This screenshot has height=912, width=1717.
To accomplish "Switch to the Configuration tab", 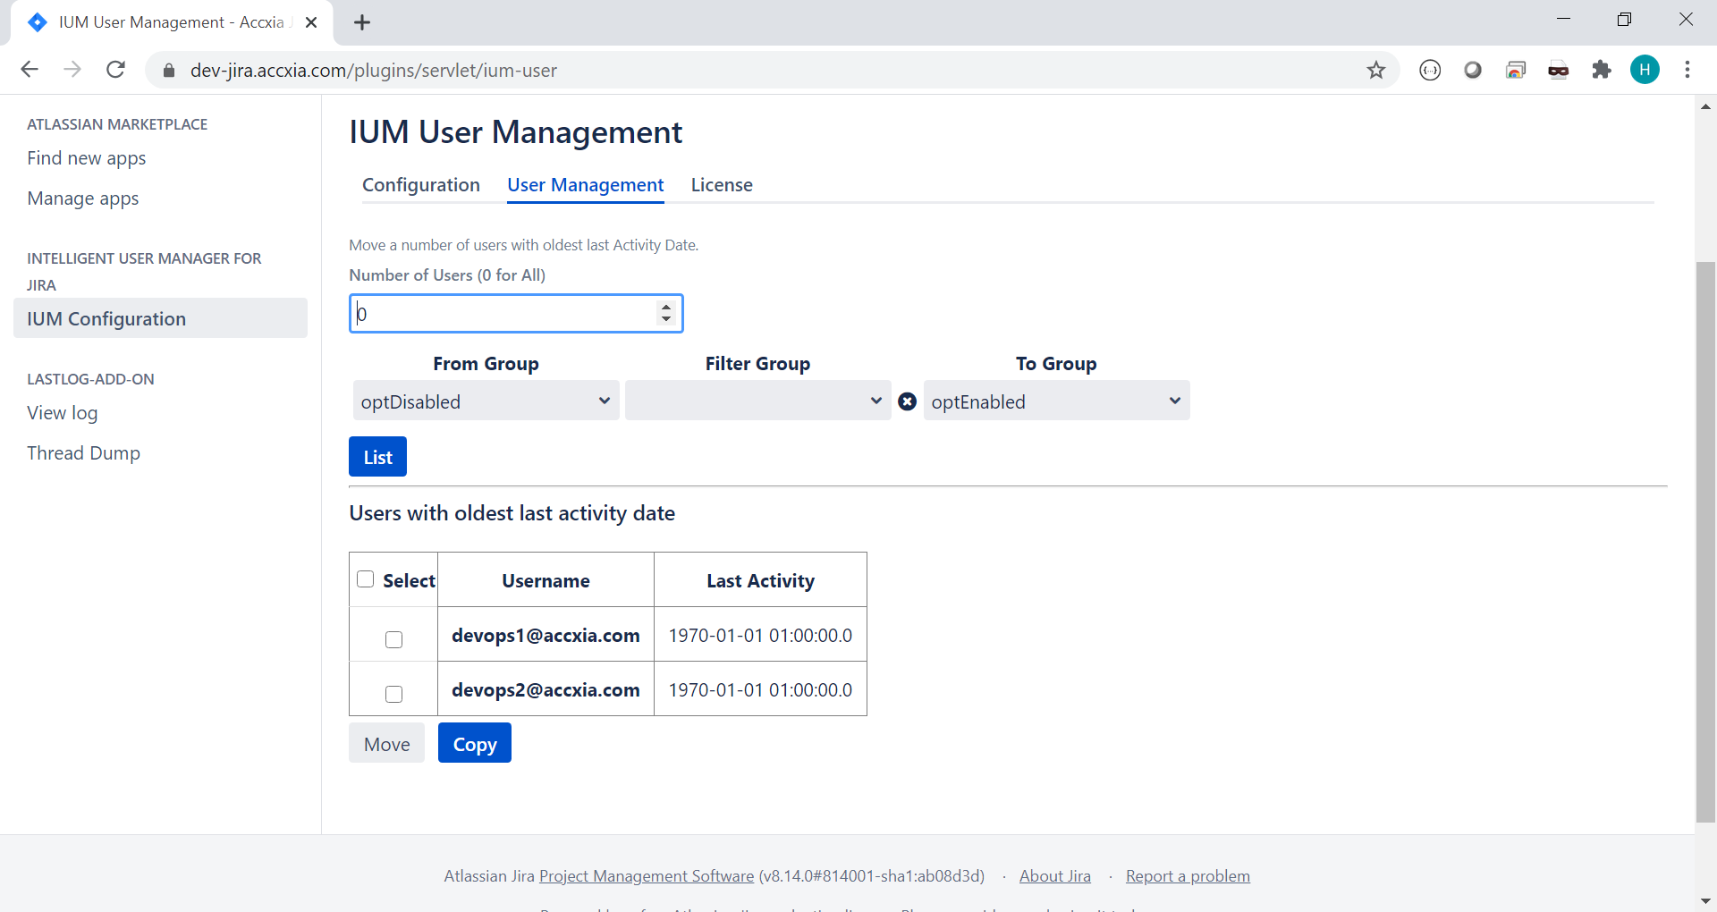I will [x=420, y=185].
